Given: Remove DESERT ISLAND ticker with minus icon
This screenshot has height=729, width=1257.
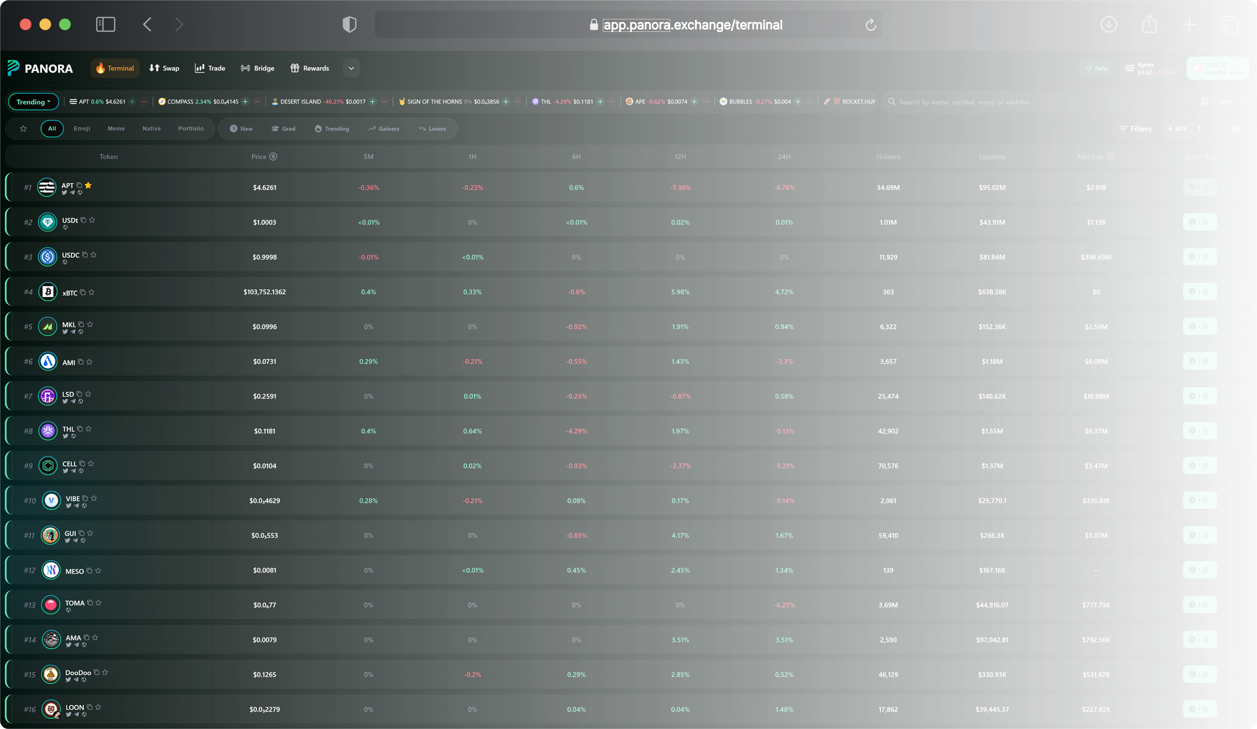Looking at the screenshot, I should pyautogui.click(x=384, y=102).
